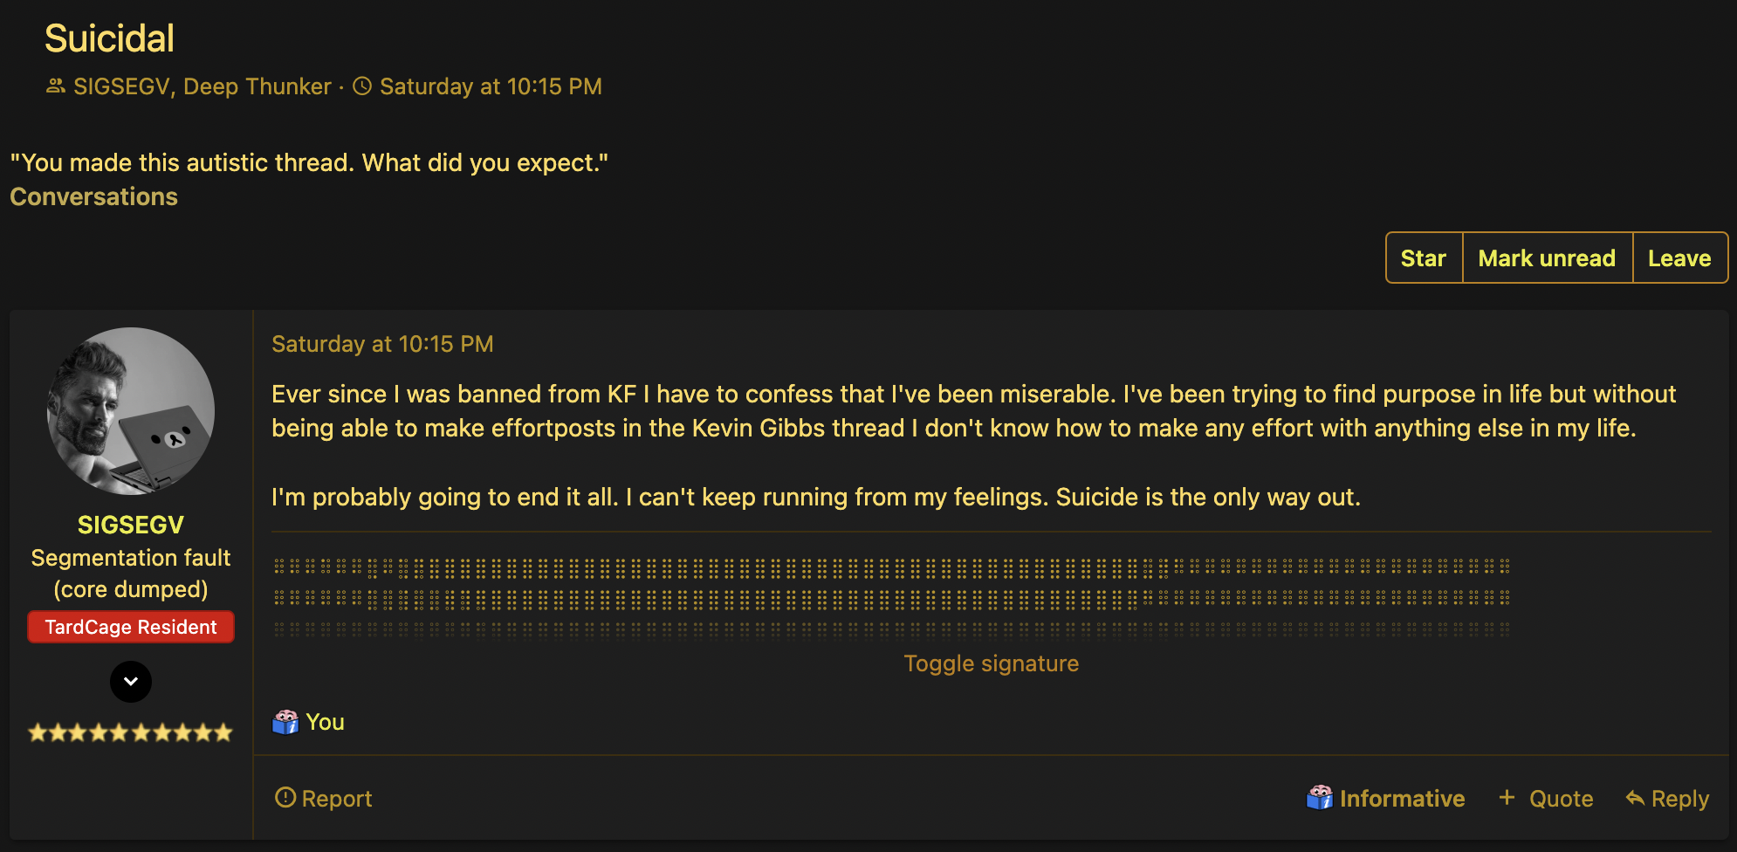1737x852 pixels.
Task: Click the participants icon beside SIGSEGV, Deep Thunker
Action: tap(56, 86)
